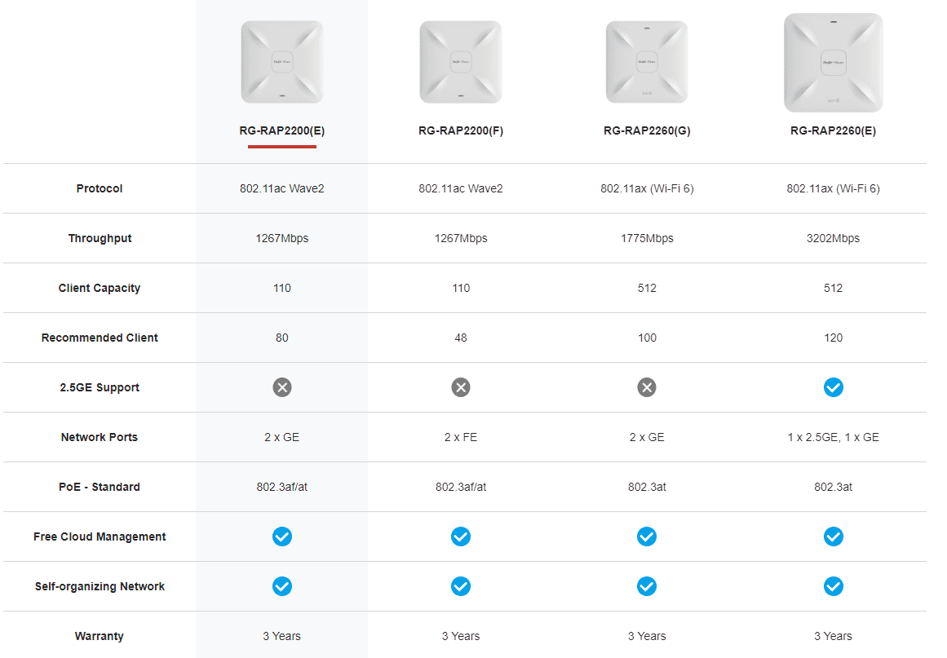Click the 2.5GE Support cross icon for RG-RAP2260(G)
Screen dimensions: 947x658
click(646, 387)
